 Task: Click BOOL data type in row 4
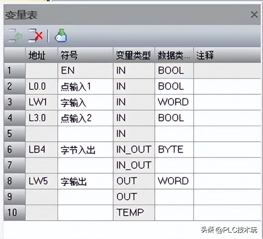click(x=174, y=118)
